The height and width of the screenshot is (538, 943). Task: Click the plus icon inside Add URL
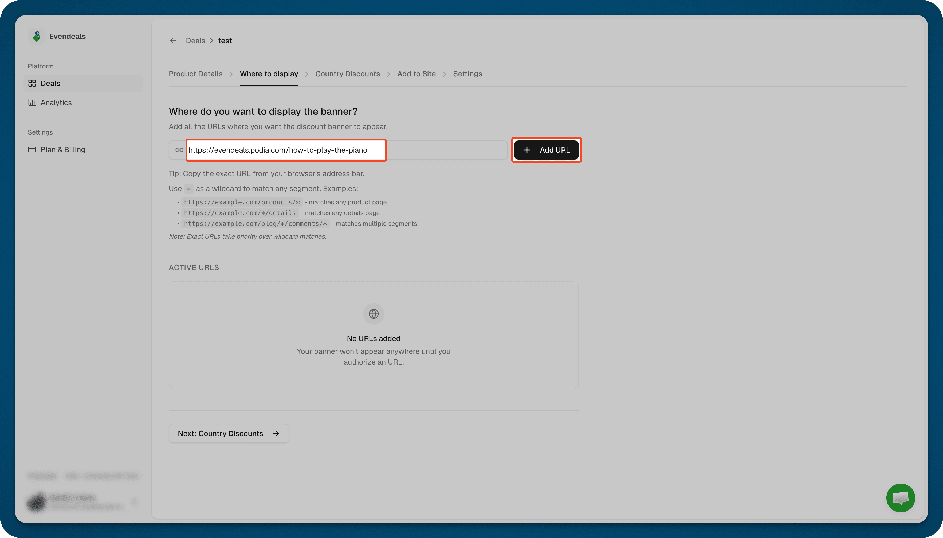526,150
